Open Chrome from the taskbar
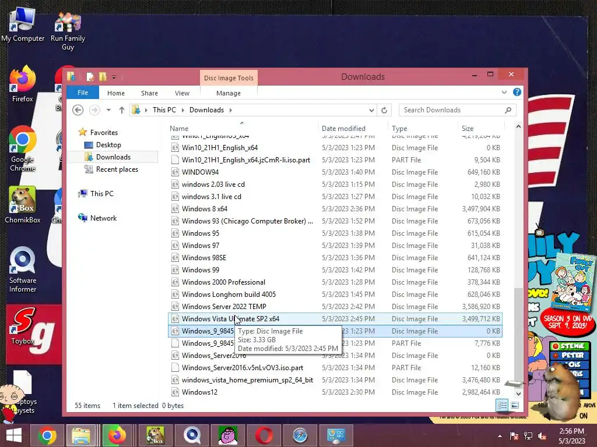 [x=47, y=435]
